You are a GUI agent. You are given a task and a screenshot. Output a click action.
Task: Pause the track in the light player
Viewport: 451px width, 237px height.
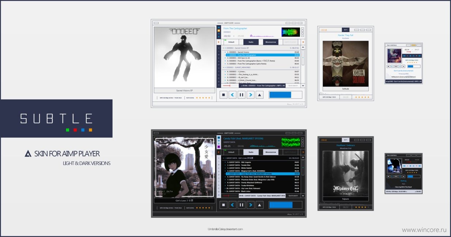point(241,95)
